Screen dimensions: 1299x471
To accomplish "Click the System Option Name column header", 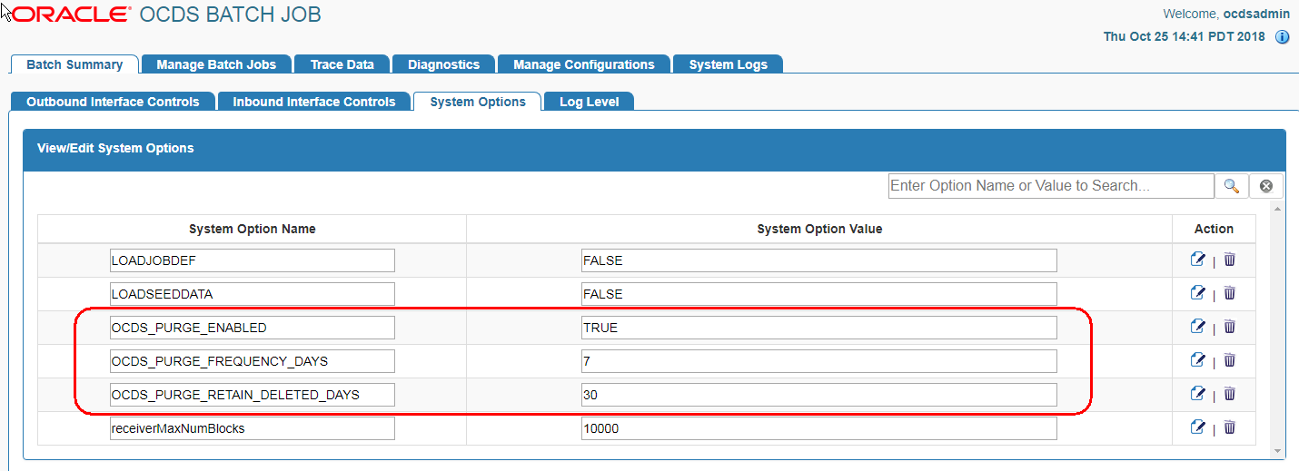I will coord(253,229).
